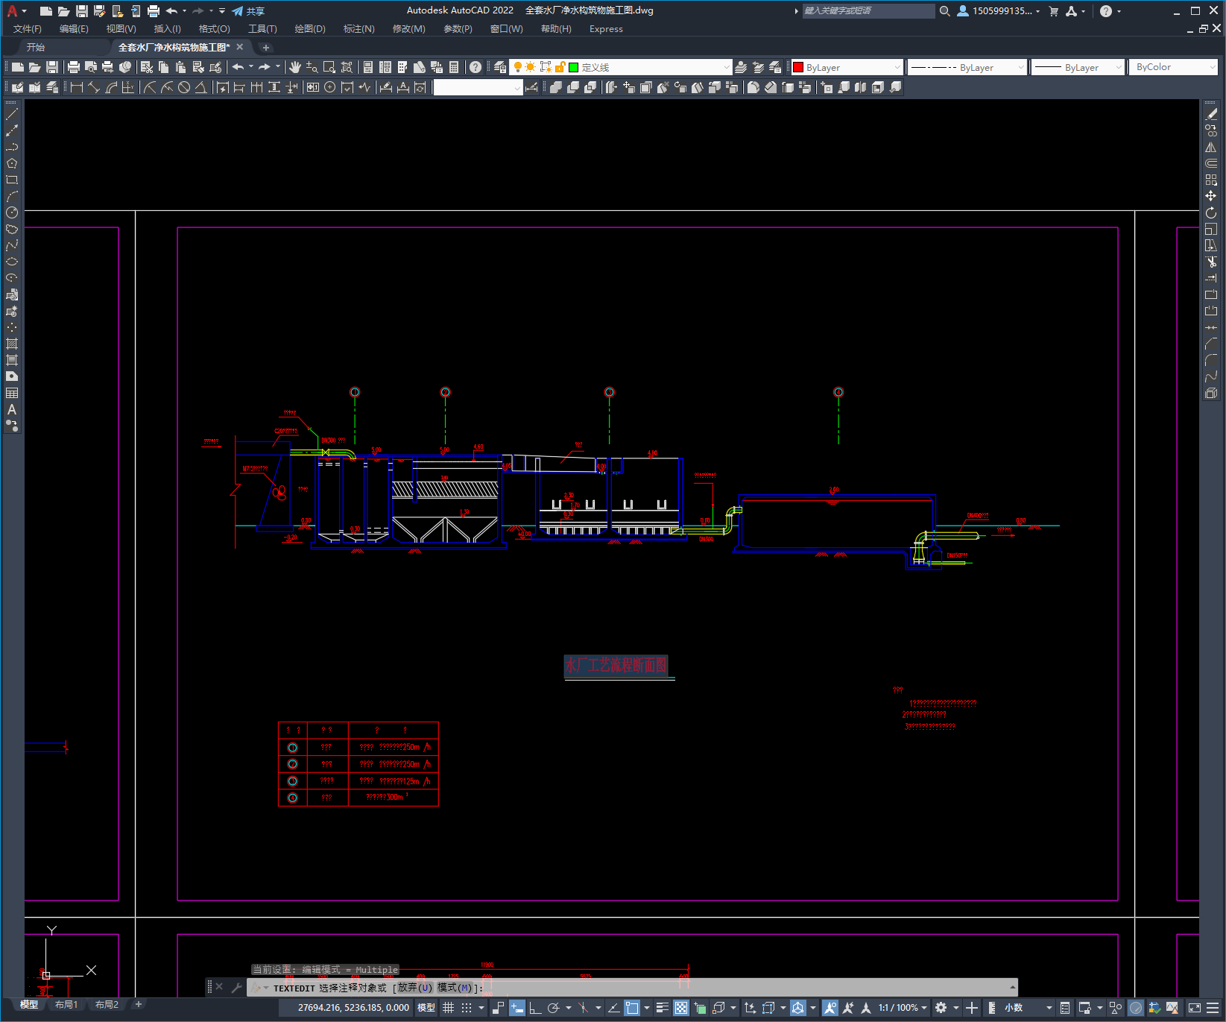Open the 修改(M) menu
The height and width of the screenshot is (1022, 1226).
point(408,29)
